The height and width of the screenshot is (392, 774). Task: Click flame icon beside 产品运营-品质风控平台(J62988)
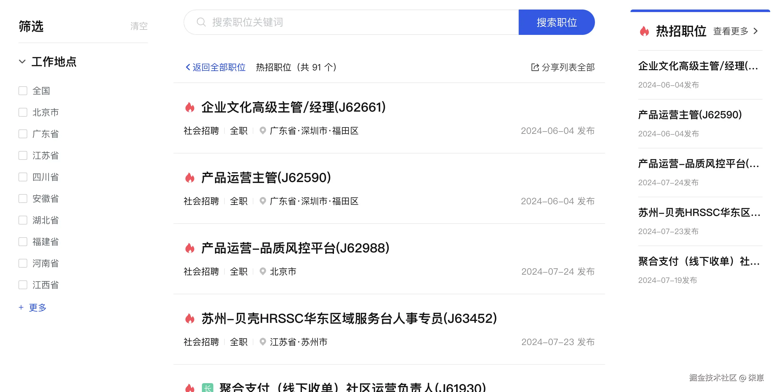click(190, 248)
